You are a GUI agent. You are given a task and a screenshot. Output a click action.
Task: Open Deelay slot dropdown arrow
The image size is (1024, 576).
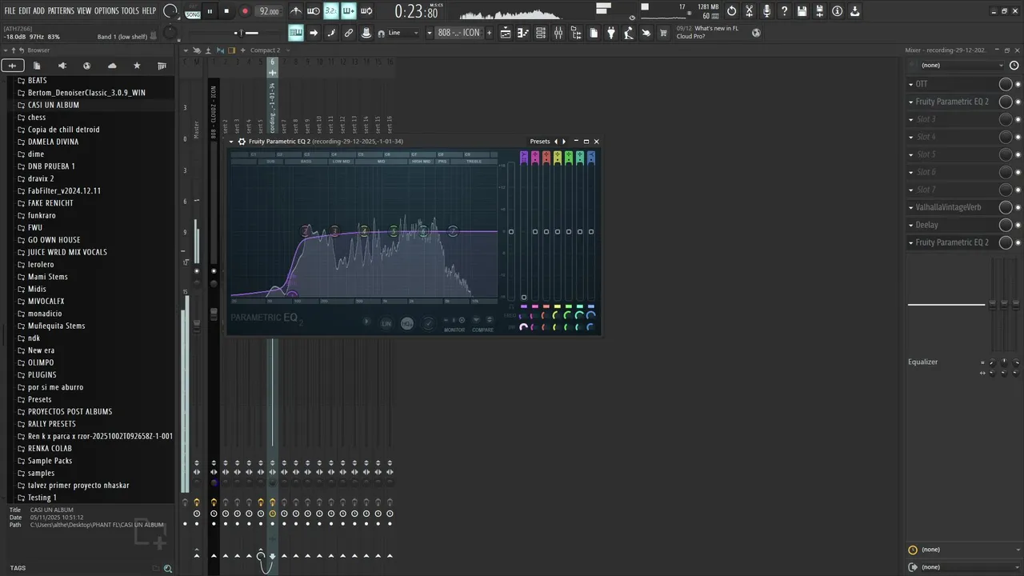pyautogui.click(x=911, y=225)
